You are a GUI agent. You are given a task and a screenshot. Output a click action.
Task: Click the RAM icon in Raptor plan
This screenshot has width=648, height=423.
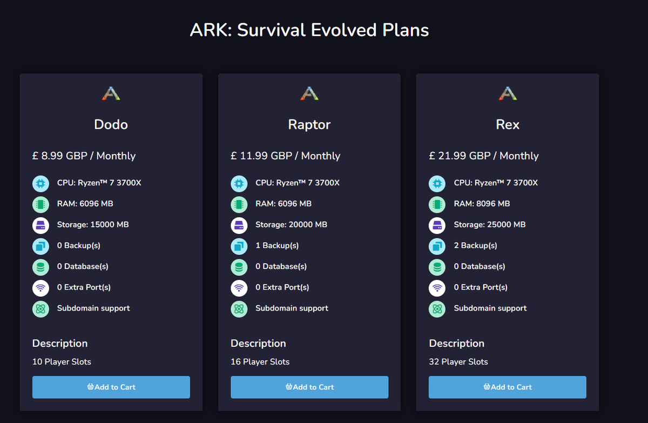click(239, 204)
